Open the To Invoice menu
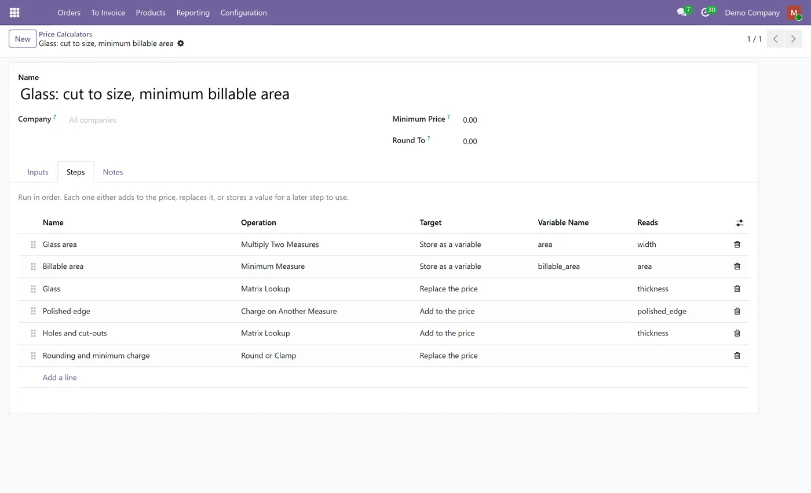The width and height of the screenshot is (811, 493). click(108, 12)
